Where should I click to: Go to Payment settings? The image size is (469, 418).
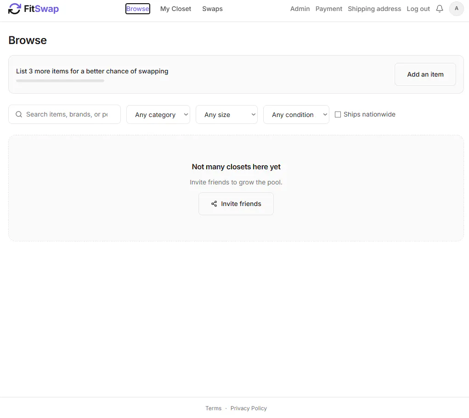tap(329, 9)
